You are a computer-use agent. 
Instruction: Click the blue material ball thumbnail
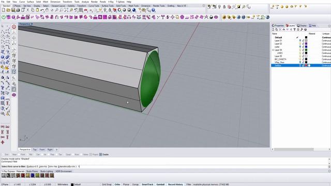coord(33,176)
